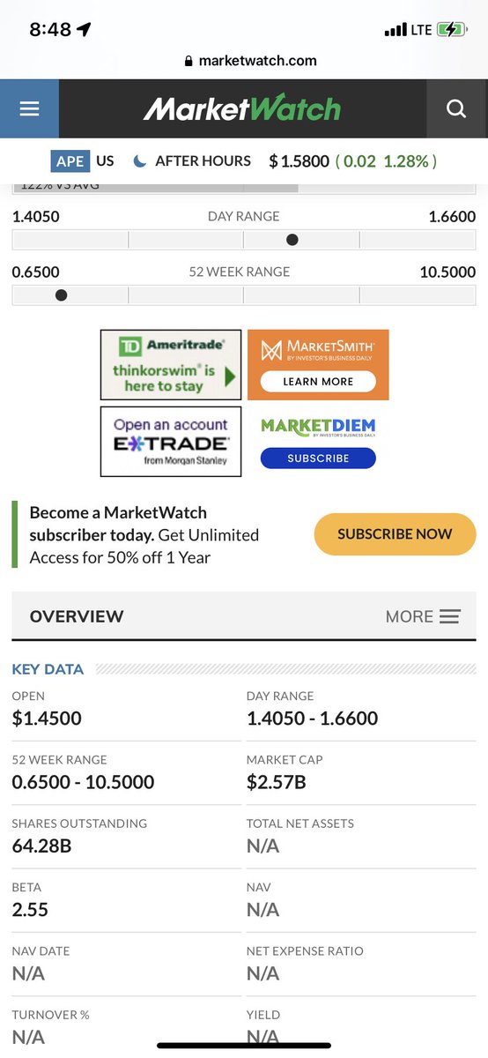Open the MarketWatch logo home link

click(x=241, y=108)
